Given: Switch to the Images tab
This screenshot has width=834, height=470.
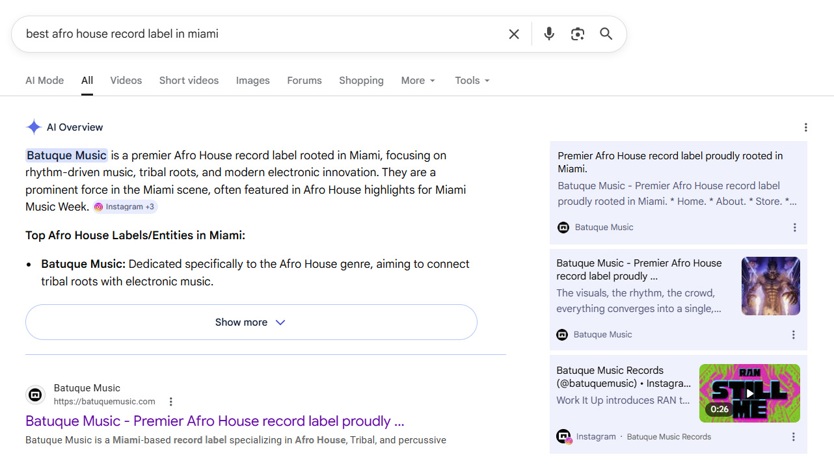Looking at the screenshot, I should click(x=252, y=81).
